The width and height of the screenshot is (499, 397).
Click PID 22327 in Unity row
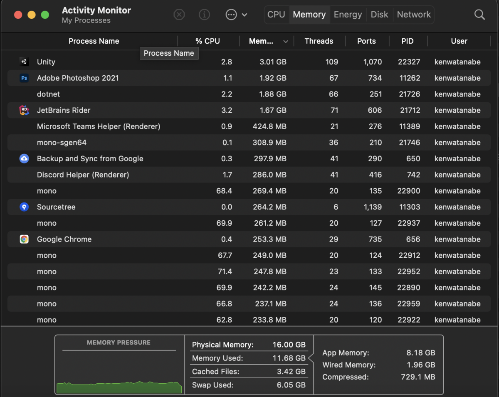(409, 62)
